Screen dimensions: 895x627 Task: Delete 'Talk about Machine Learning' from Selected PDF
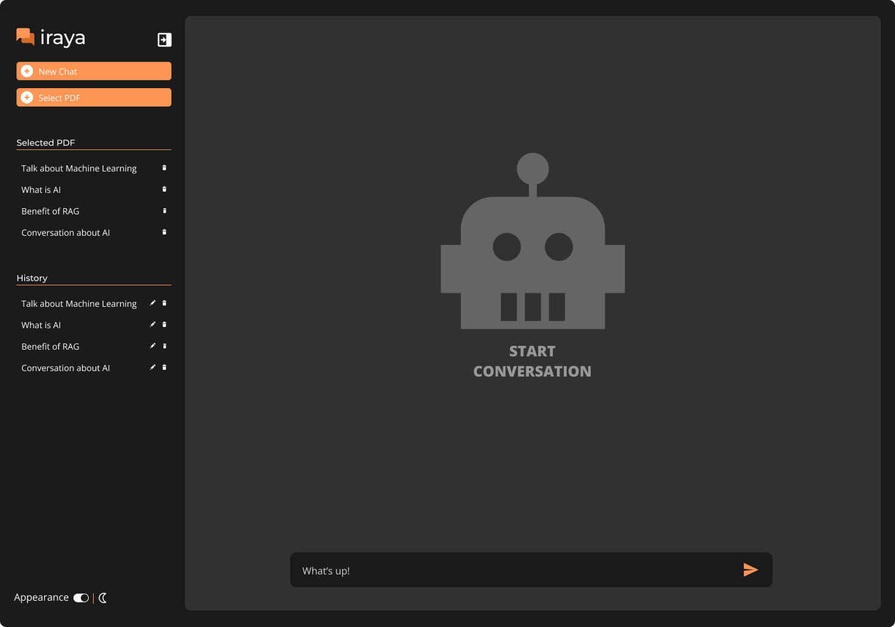[x=164, y=168]
